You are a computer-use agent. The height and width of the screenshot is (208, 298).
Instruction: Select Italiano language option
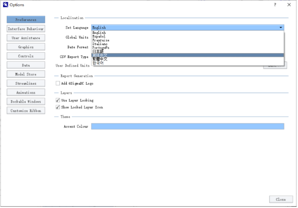[x=100, y=44]
